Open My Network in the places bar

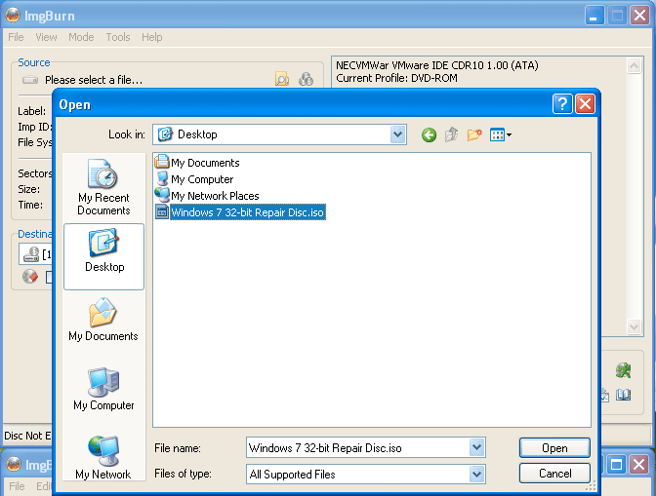tap(103, 458)
